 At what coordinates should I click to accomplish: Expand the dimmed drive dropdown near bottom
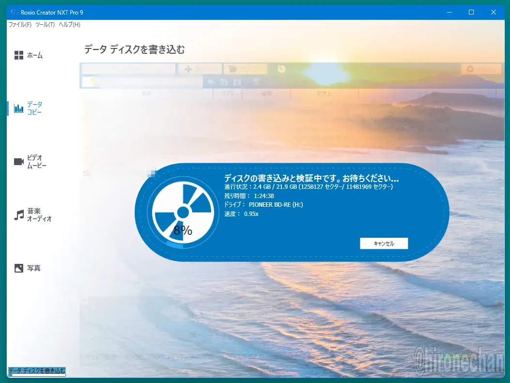[375, 315]
